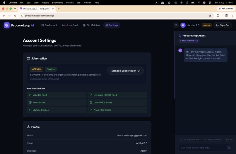
Task: Go back to the previous page
Action: click(x=4, y=16)
